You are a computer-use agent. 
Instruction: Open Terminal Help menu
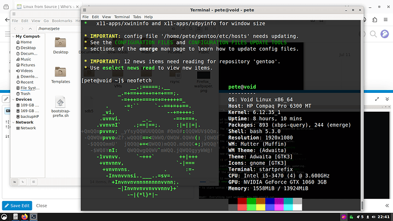[149, 17]
